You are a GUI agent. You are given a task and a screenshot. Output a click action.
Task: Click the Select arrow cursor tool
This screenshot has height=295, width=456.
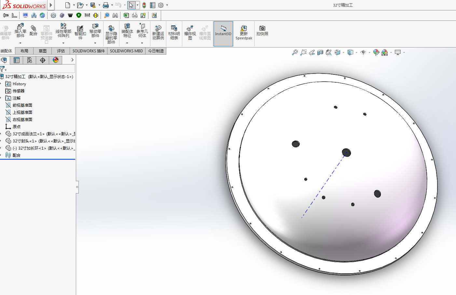pos(131,5)
